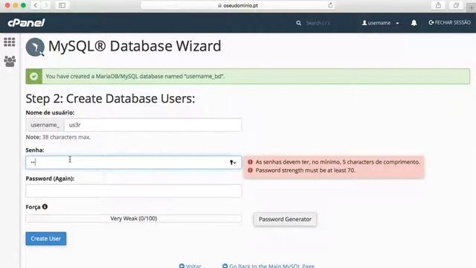Click the Força info icon

click(45, 207)
